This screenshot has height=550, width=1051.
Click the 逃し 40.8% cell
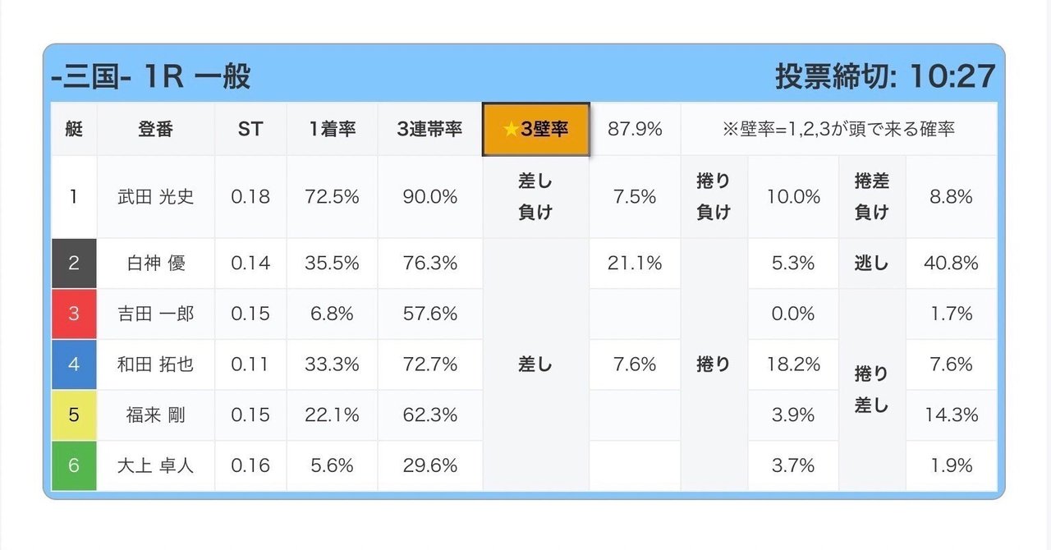coord(917,264)
